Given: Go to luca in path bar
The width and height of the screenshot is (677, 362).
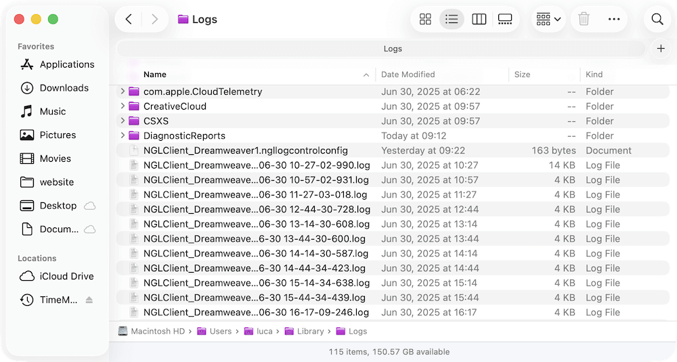Looking at the screenshot, I should click(x=258, y=331).
